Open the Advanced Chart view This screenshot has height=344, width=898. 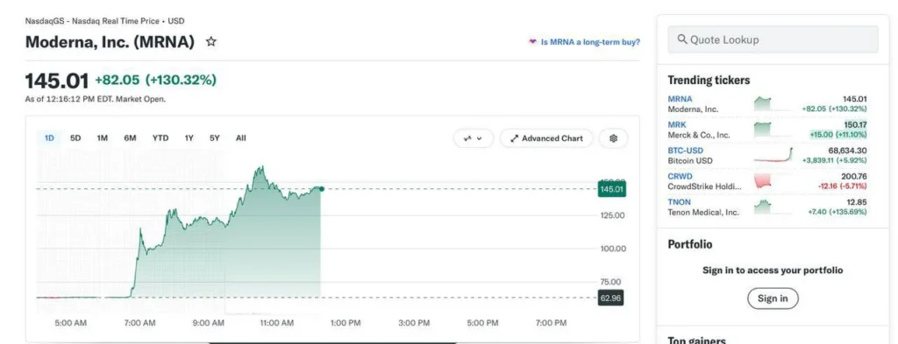tap(546, 138)
